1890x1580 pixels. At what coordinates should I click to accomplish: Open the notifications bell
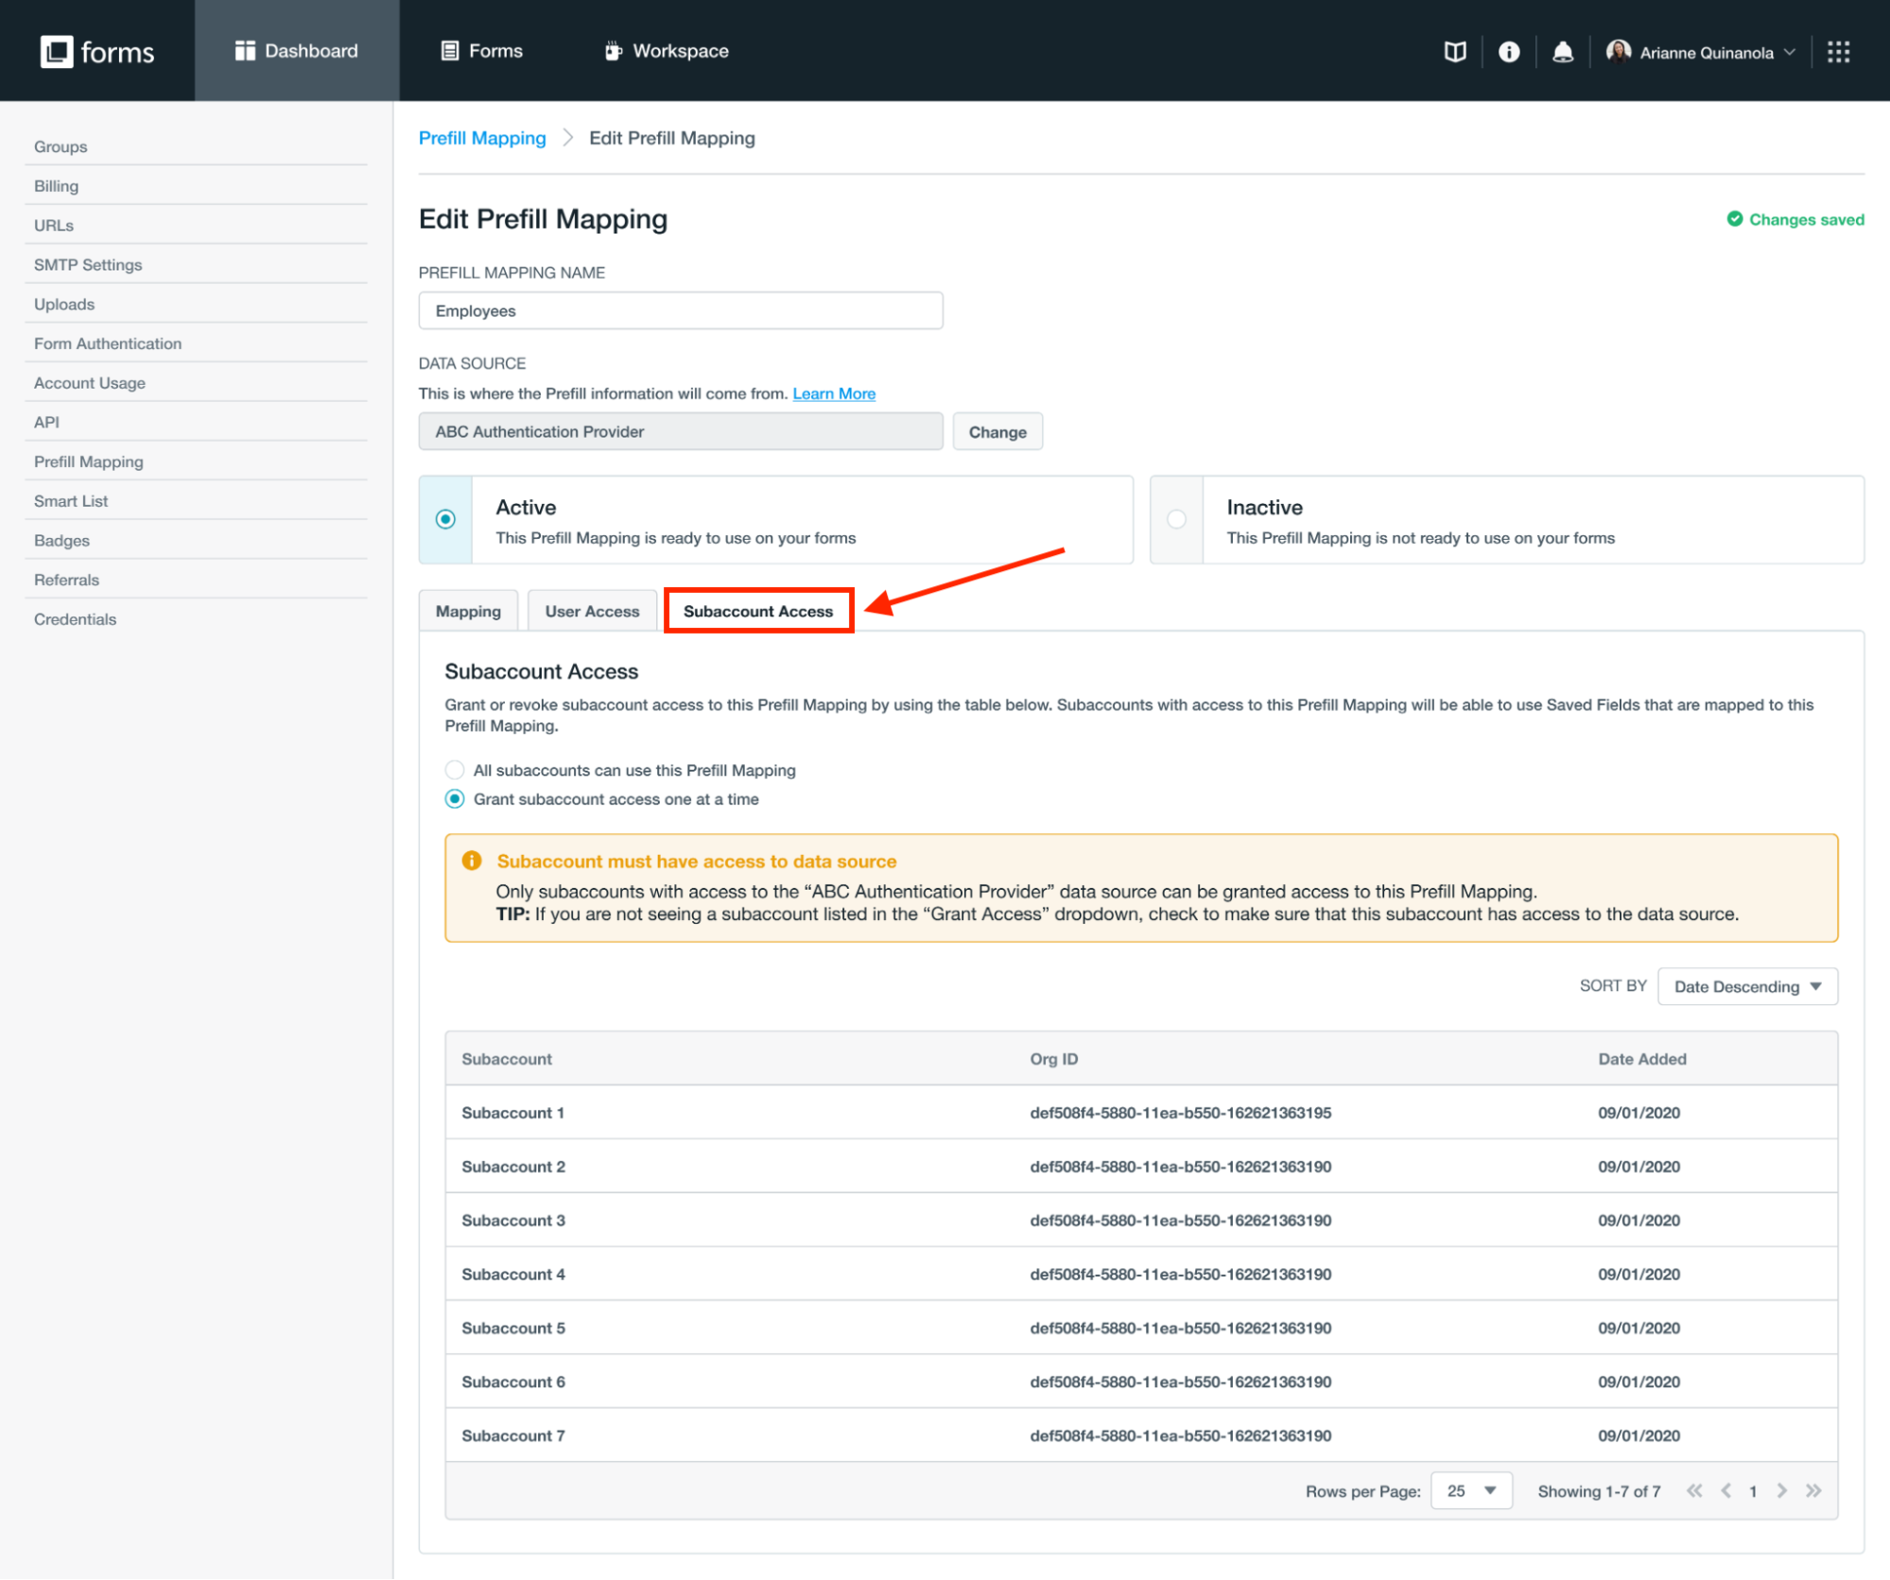[x=1563, y=52]
